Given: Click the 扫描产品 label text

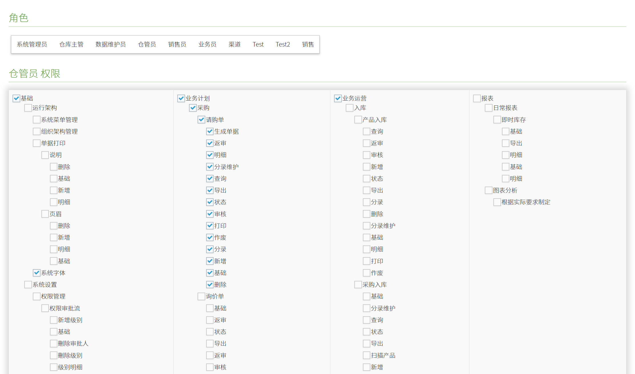Looking at the screenshot, I should pos(383,355).
